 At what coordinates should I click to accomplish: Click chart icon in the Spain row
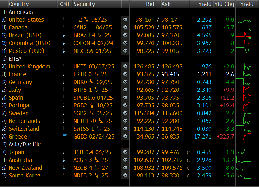125,98
